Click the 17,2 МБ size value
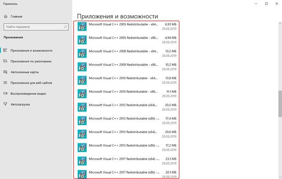The width and height of the screenshot is (282, 179). [171, 145]
